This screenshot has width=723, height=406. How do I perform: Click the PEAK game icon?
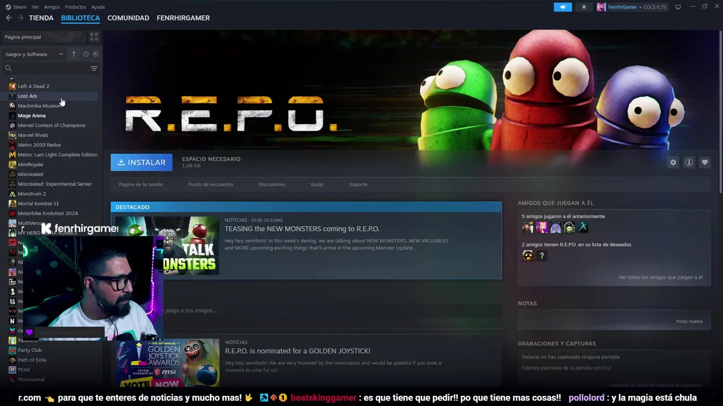tap(12, 370)
